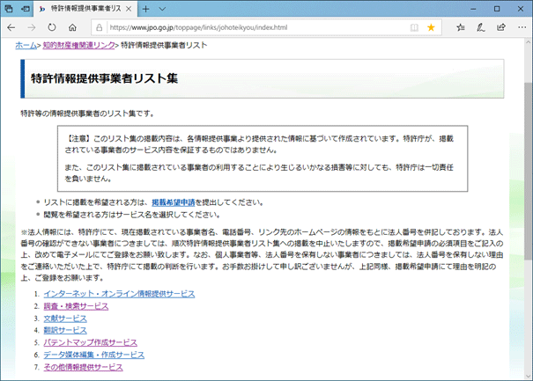This screenshot has height=381, width=533.
Task: Click the add notes pen icon
Action: [x=480, y=27]
